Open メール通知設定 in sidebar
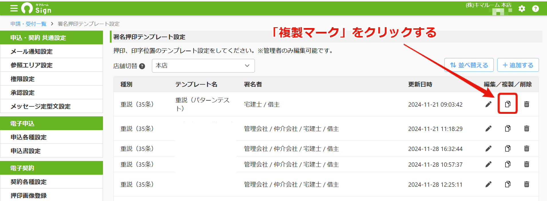 [51, 51]
